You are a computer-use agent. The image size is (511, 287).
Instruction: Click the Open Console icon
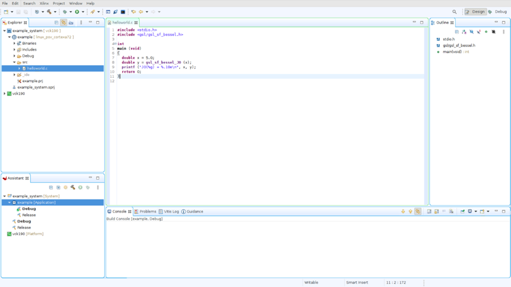(x=482, y=212)
